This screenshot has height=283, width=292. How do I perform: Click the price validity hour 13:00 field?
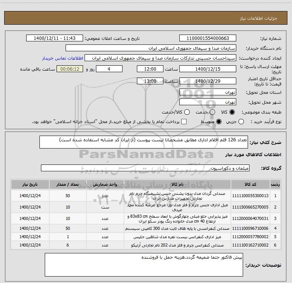point(150,81)
